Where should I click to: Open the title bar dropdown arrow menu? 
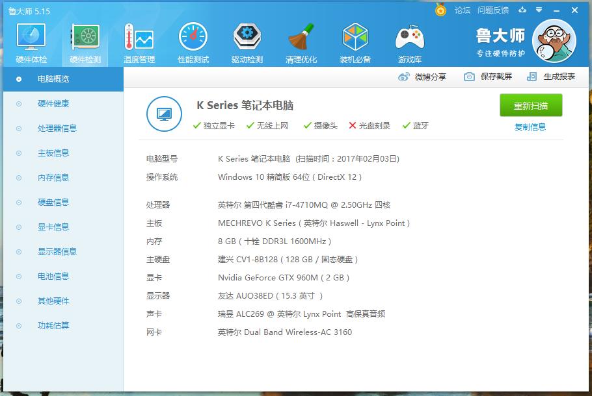click(x=537, y=10)
